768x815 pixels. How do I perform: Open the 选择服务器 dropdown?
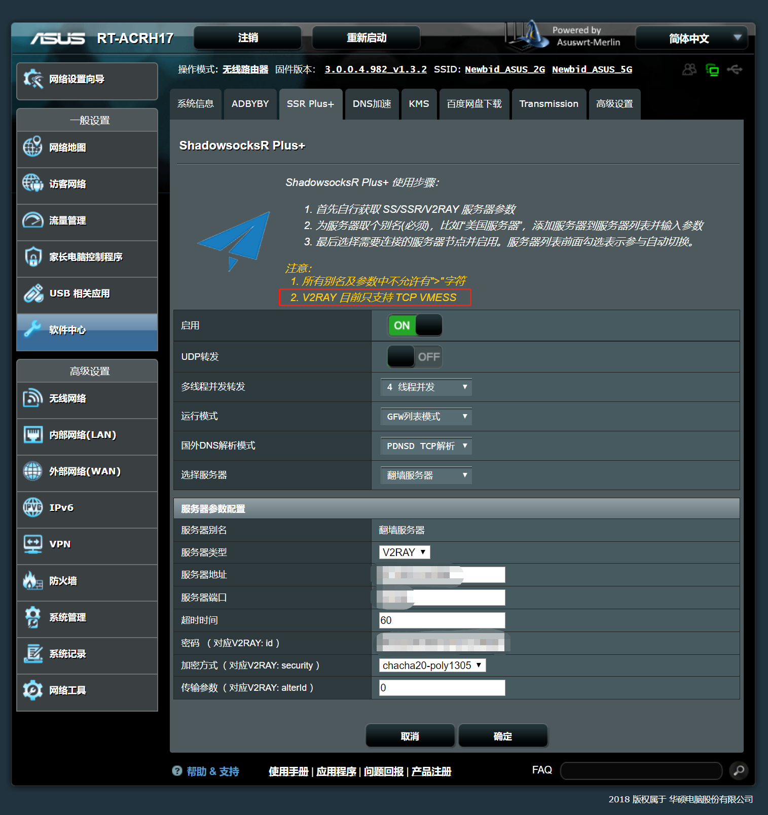tap(426, 475)
